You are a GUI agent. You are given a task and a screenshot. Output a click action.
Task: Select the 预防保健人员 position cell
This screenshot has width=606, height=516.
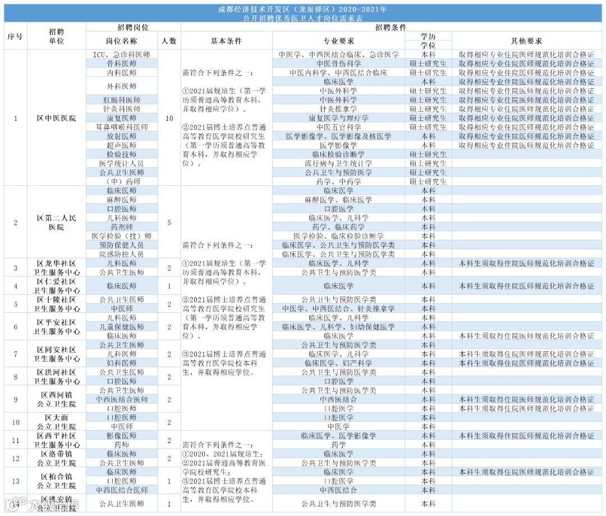(x=122, y=245)
